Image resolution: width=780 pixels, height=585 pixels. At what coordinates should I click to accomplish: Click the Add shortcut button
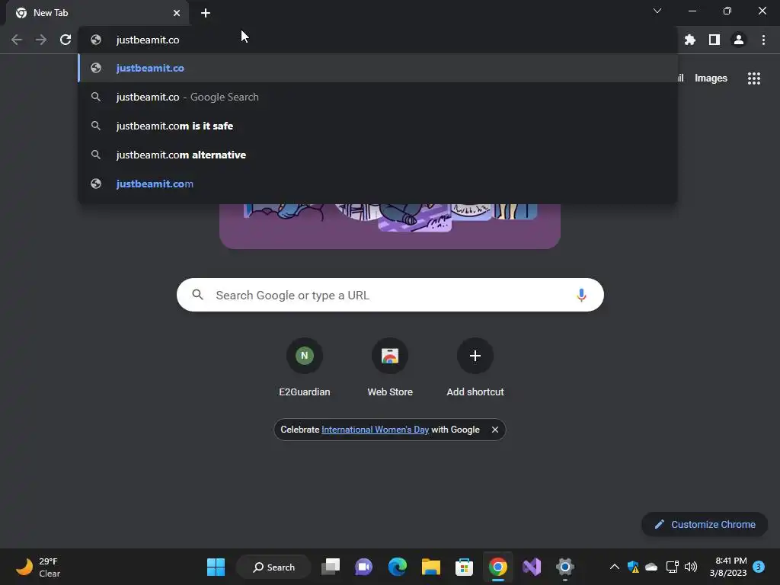point(475,368)
